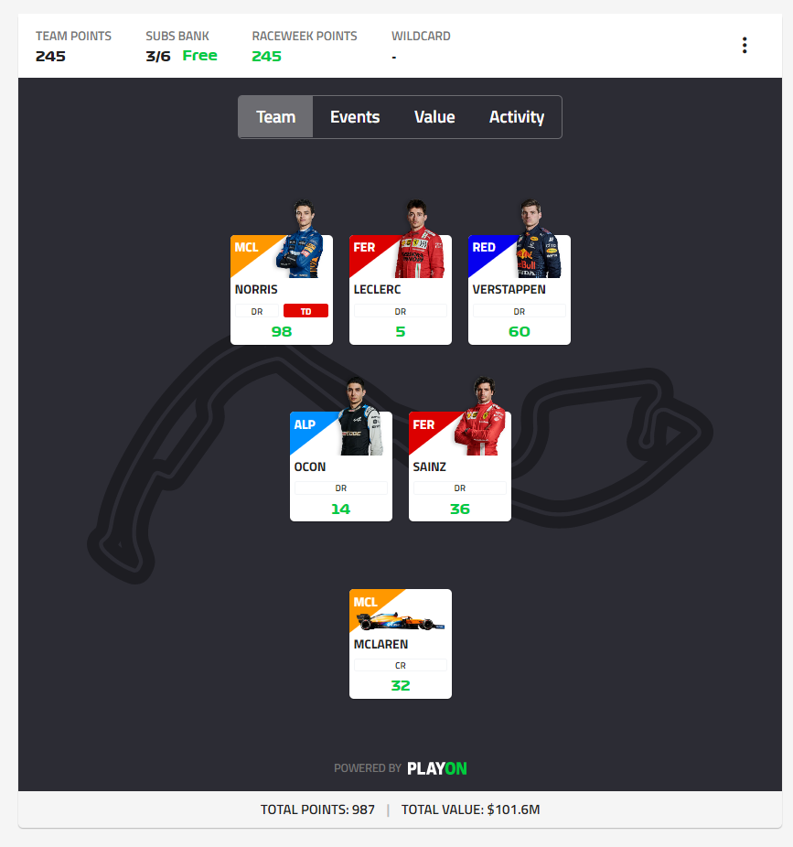This screenshot has height=847, width=793.
Task: Click the CR label on McLaren card
Action: pos(401,666)
